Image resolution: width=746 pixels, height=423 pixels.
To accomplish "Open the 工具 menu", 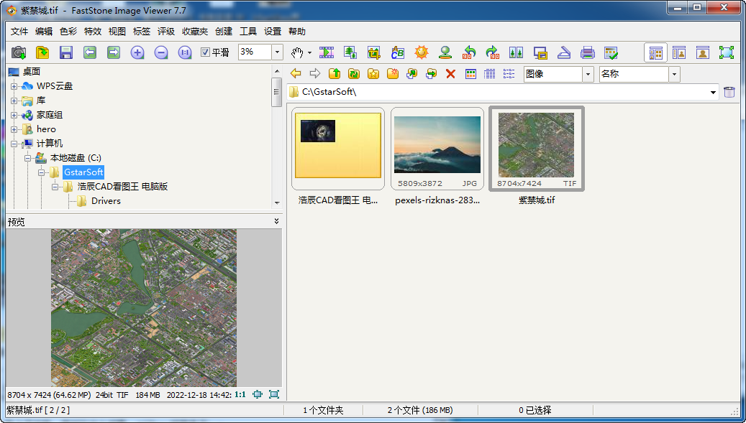I will click(x=248, y=32).
